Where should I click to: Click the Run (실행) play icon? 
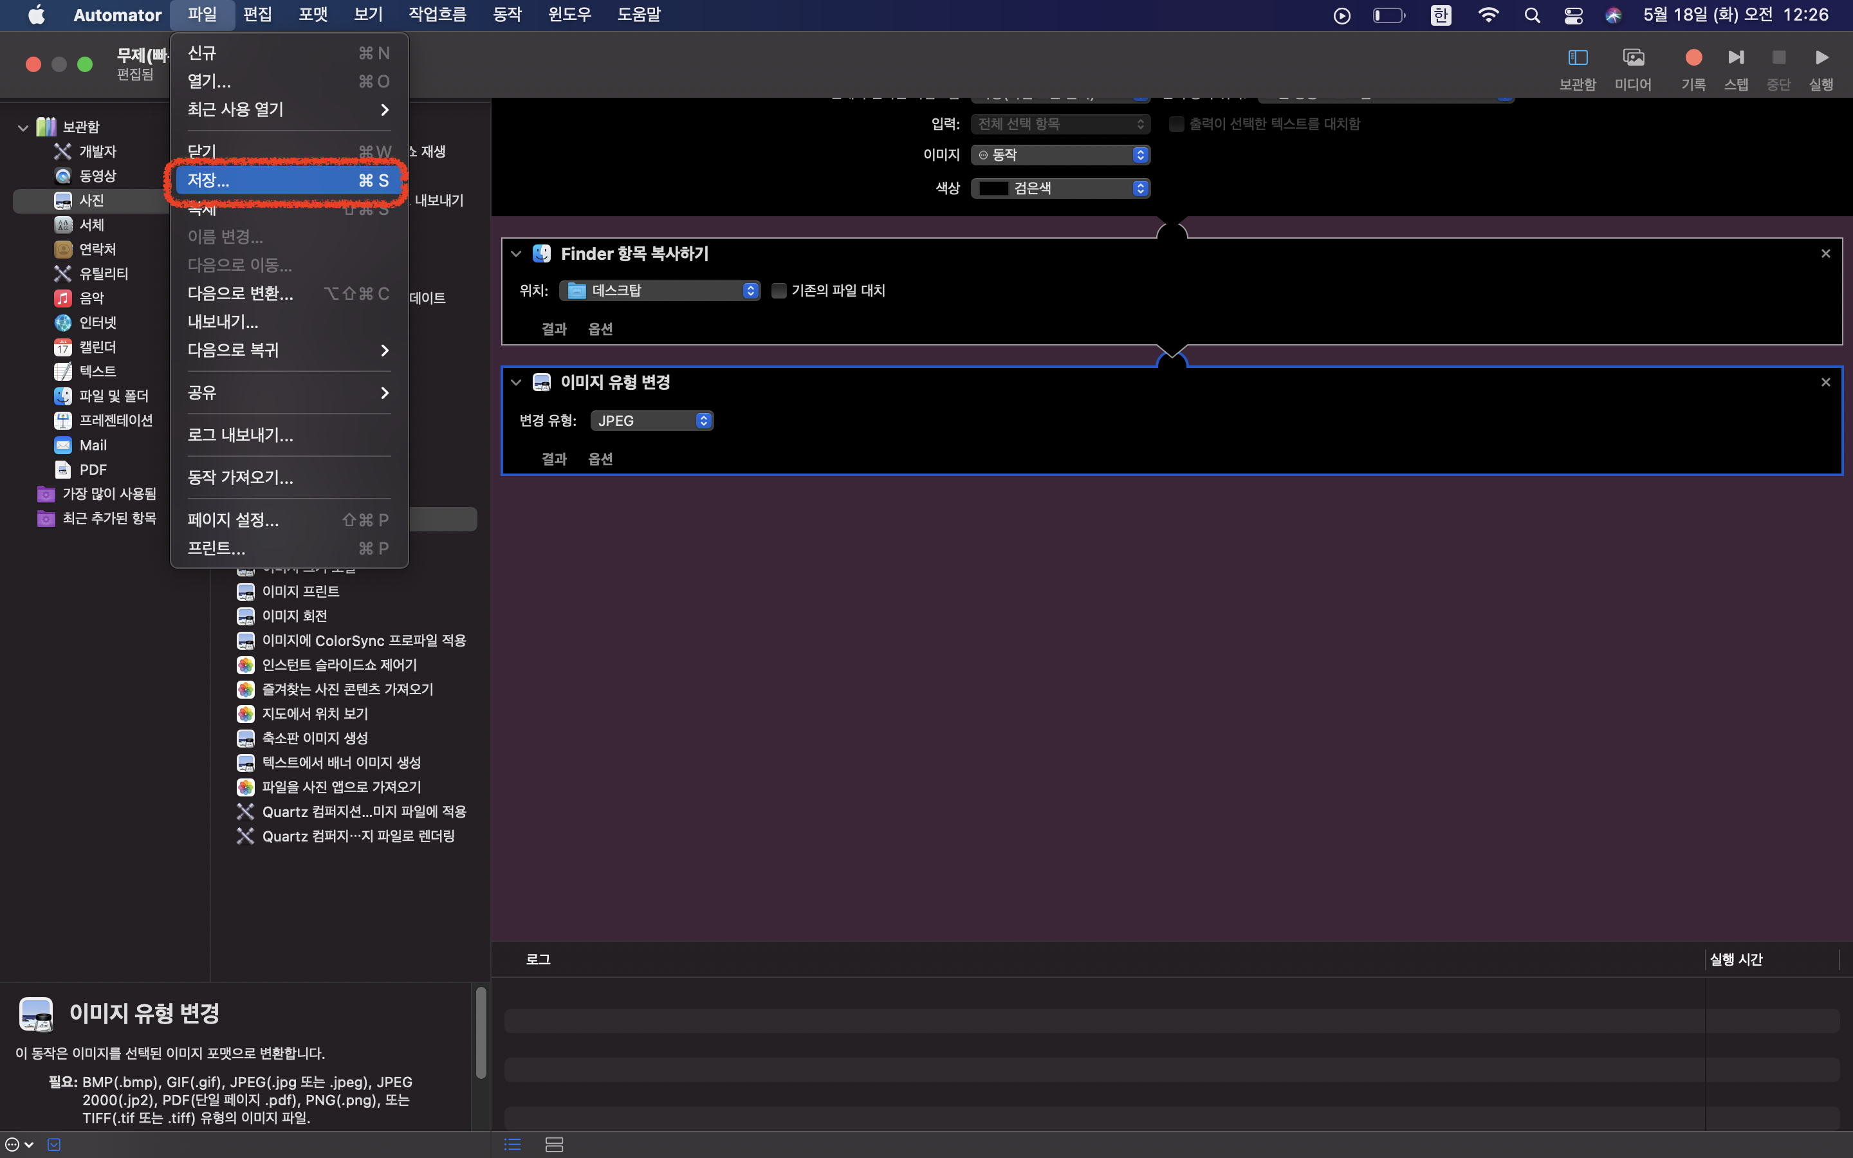click(x=1821, y=58)
